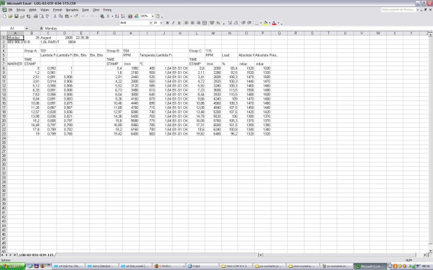Screen dimensions: 433x270
Task: Select the Format Painter brush
Action: coord(75,16)
